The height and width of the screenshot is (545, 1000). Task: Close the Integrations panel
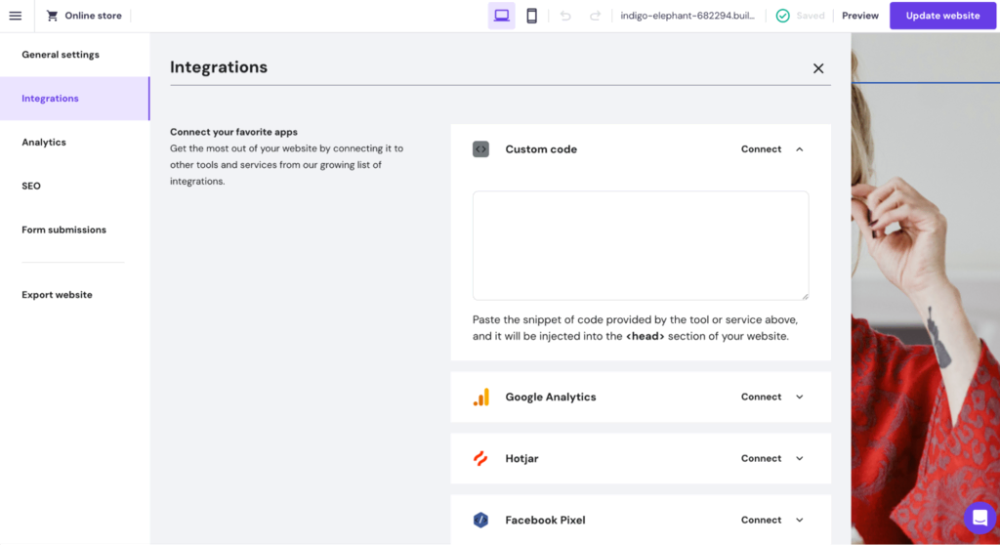click(818, 68)
